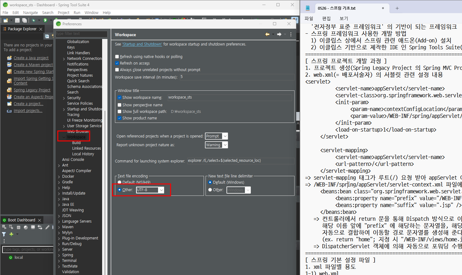Open the three-dot menu in Preferences header

click(291, 34)
